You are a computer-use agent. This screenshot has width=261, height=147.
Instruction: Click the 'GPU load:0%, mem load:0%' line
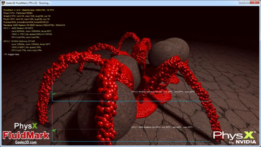point(25,37)
